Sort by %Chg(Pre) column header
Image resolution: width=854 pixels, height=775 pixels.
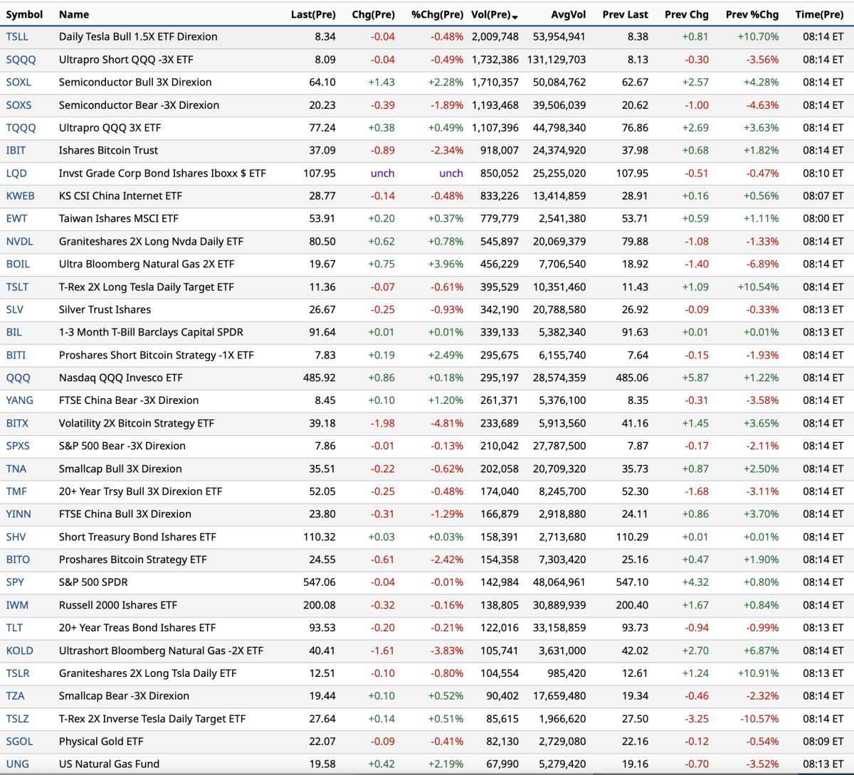(x=437, y=14)
